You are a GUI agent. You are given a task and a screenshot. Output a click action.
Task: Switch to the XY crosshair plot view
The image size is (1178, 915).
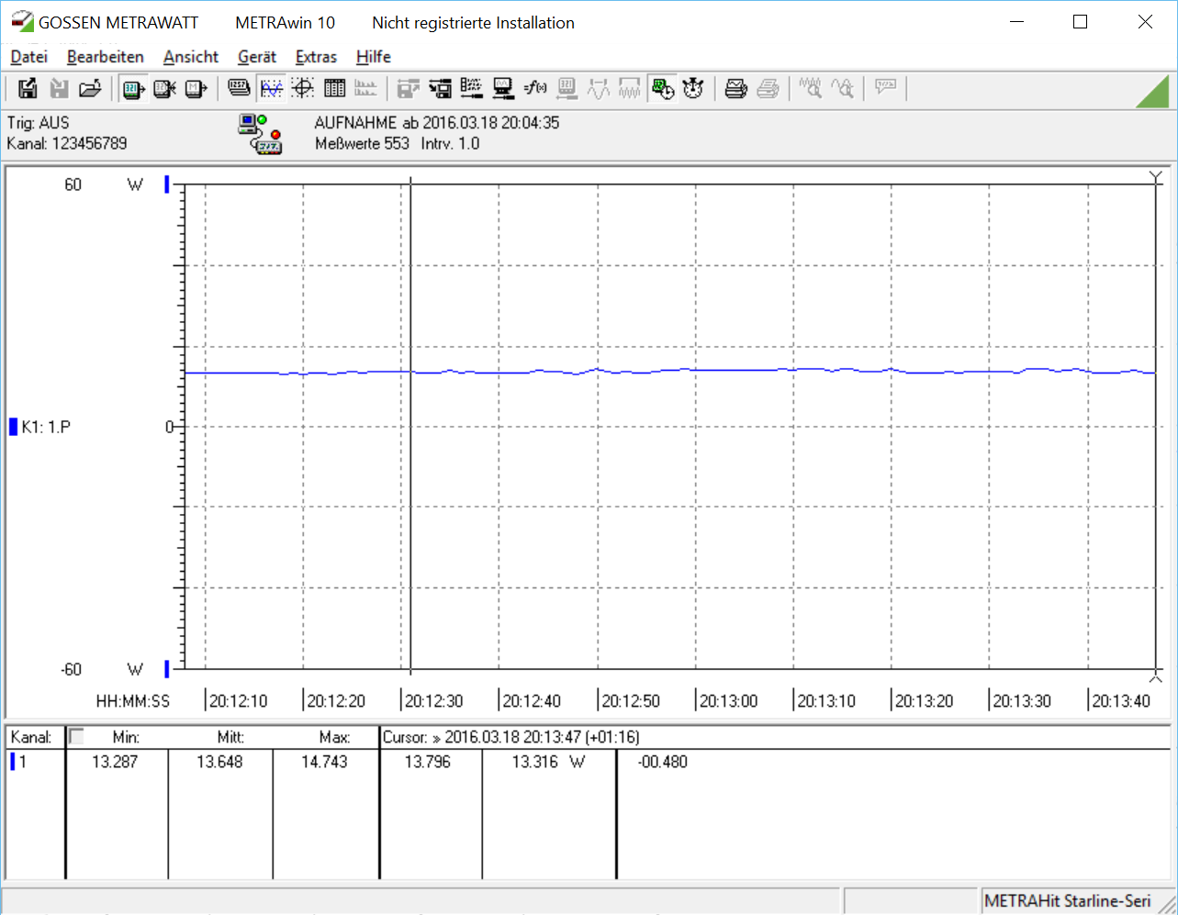tap(303, 88)
